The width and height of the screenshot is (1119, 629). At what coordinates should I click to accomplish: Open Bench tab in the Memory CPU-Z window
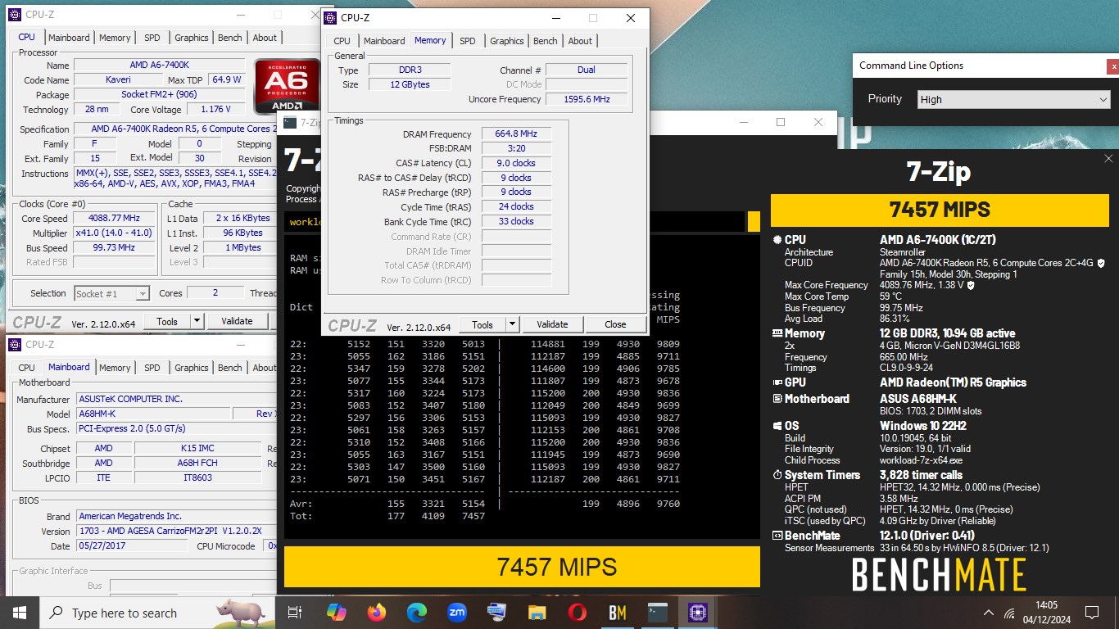(545, 41)
